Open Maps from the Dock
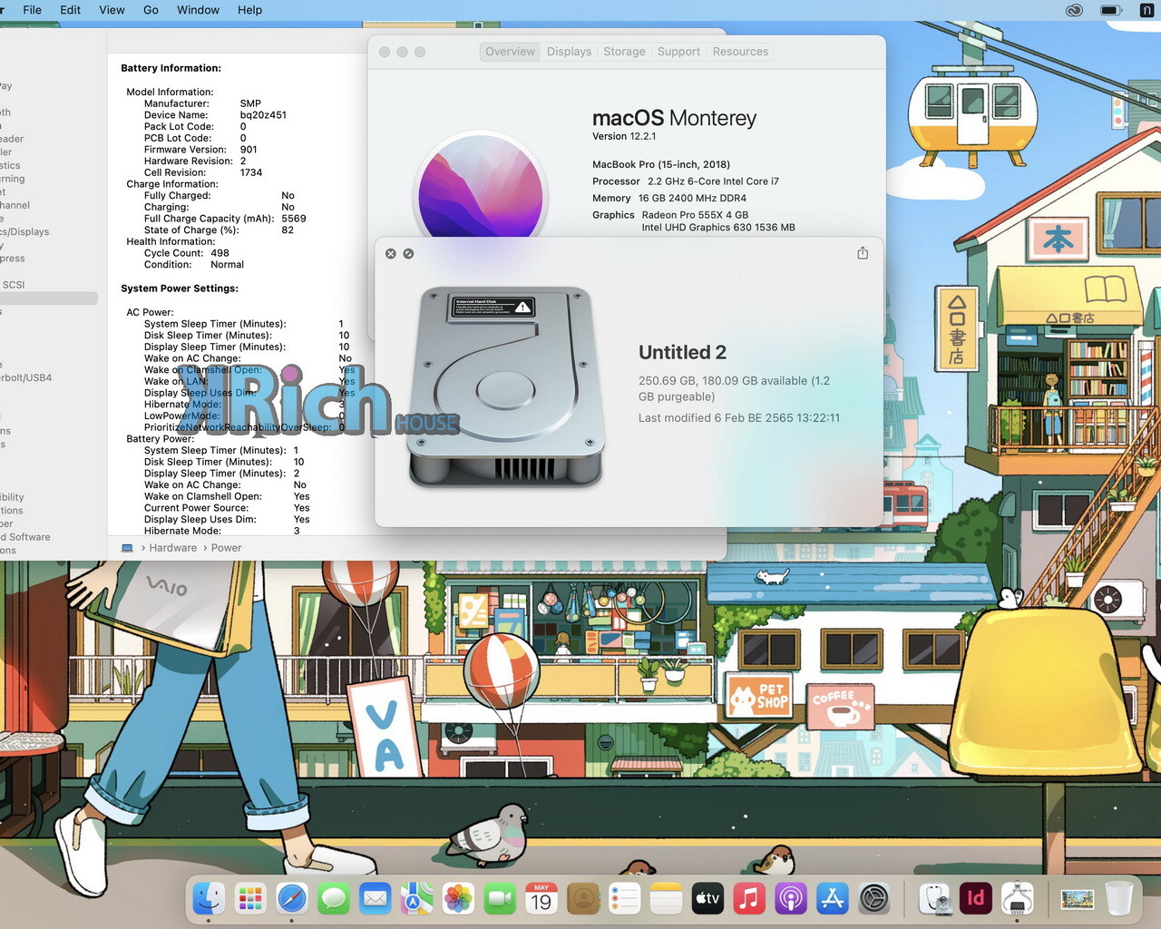This screenshot has width=1161, height=929. point(416,899)
